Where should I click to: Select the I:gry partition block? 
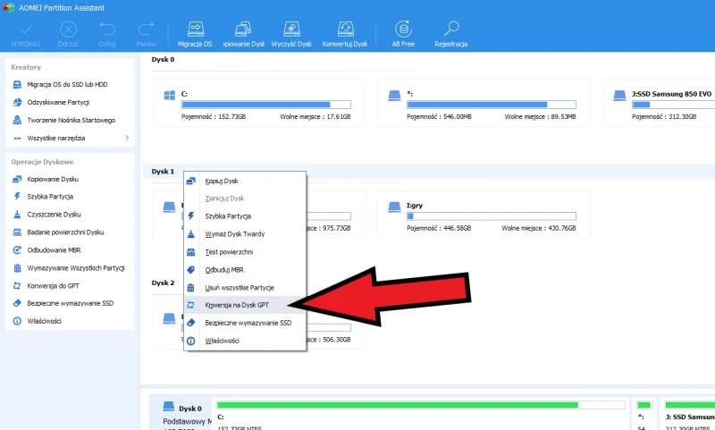pos(484,213)
